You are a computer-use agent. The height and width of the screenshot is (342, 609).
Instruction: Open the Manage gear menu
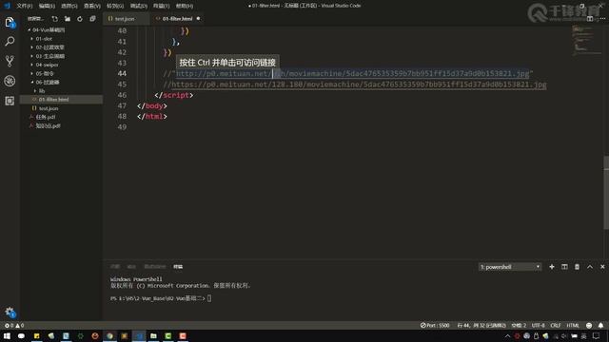click(x=10, y=312)
